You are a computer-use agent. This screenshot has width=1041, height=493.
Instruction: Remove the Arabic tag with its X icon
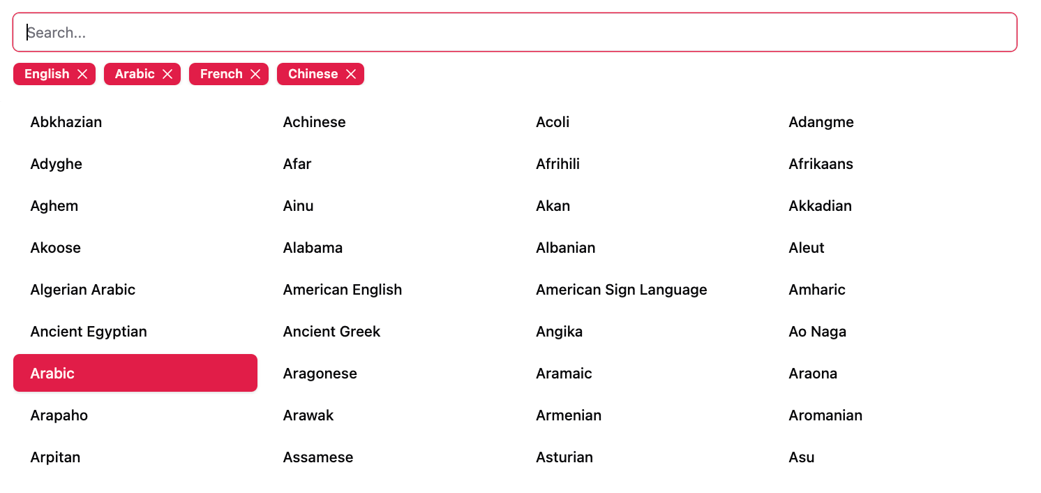point(167,74)
